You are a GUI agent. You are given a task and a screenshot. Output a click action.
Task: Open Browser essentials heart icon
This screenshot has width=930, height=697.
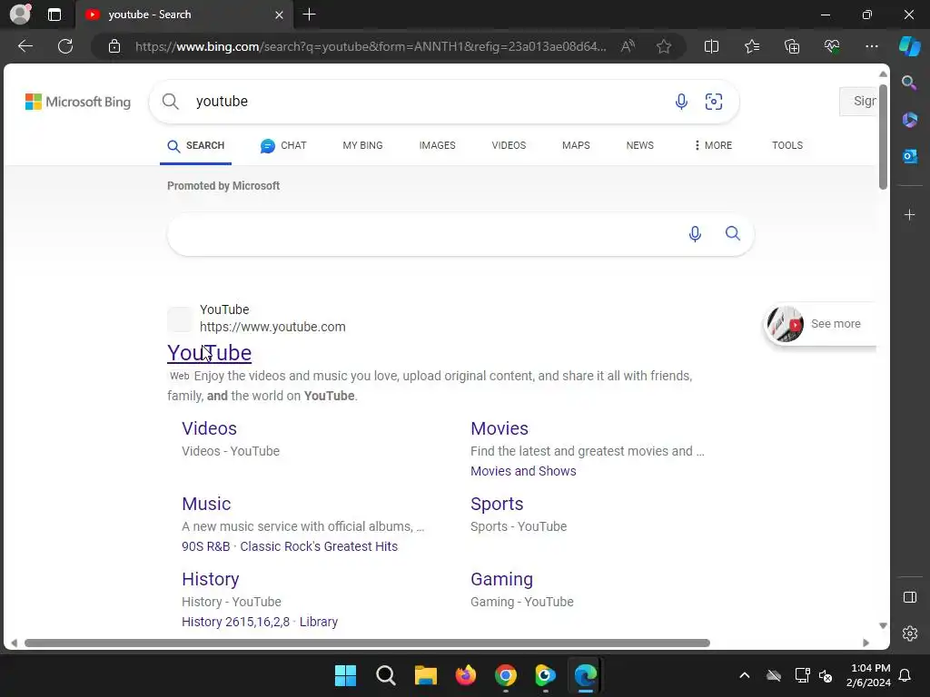[832, 46]
